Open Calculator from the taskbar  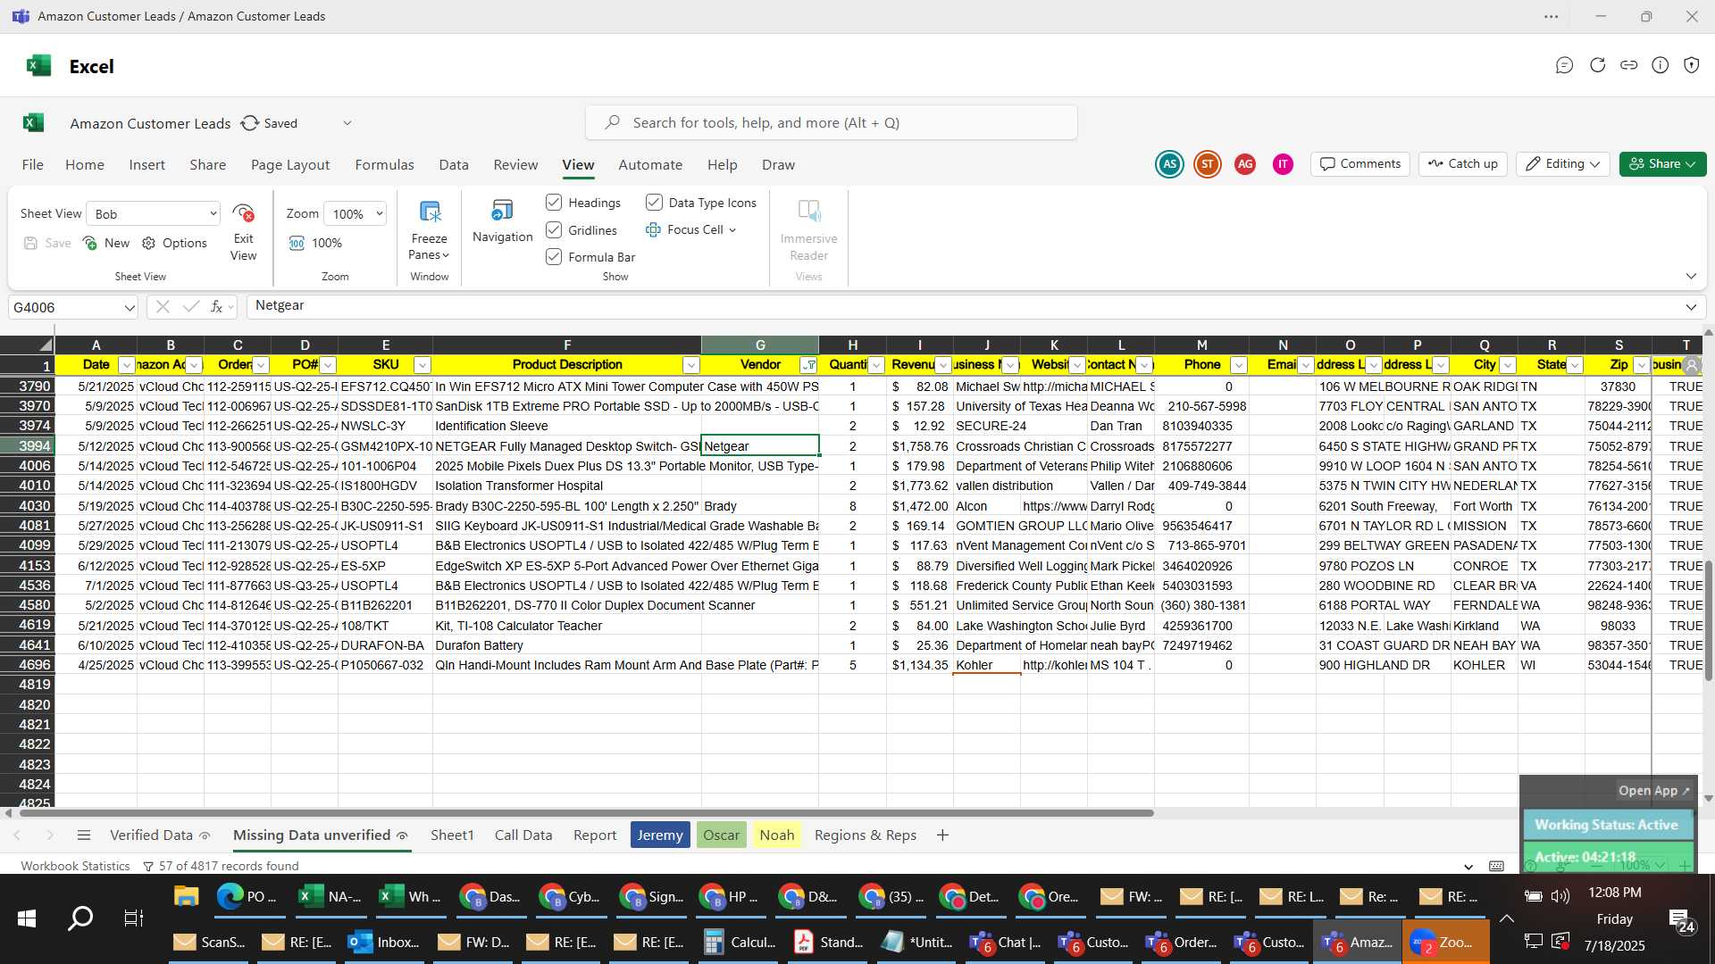[740, 942]
